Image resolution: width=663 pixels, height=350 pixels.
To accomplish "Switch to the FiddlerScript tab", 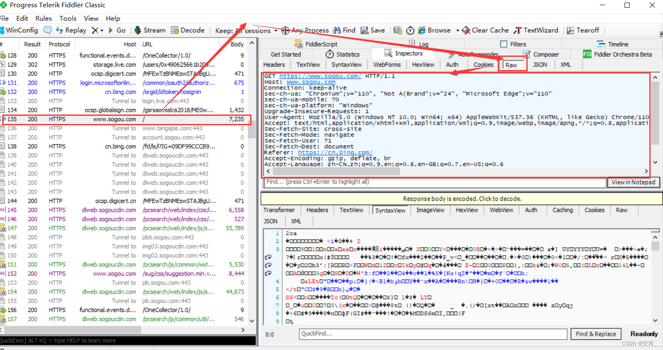I will coord(316,44).
